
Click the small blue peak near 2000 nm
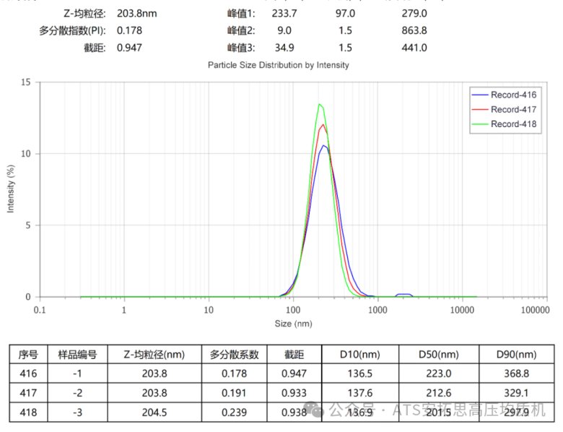tap(403, 295)
